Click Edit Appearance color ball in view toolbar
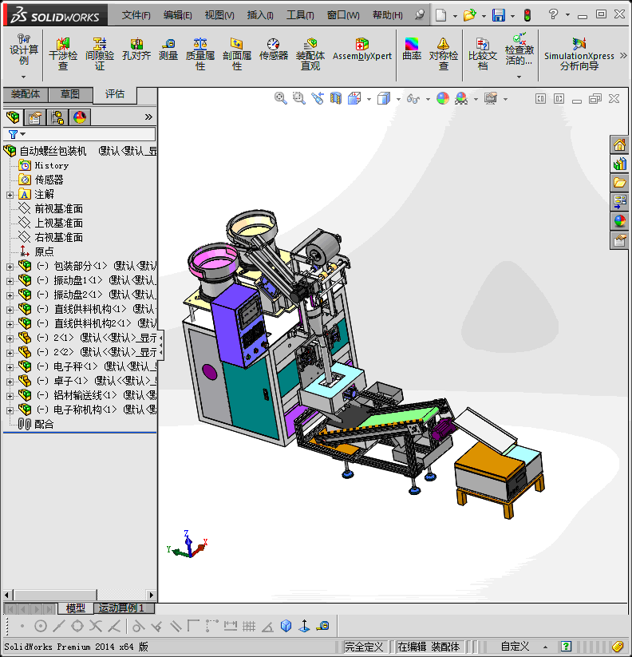Screen dimensions: 632x657 pyautogui.click(x=443, y=98)
